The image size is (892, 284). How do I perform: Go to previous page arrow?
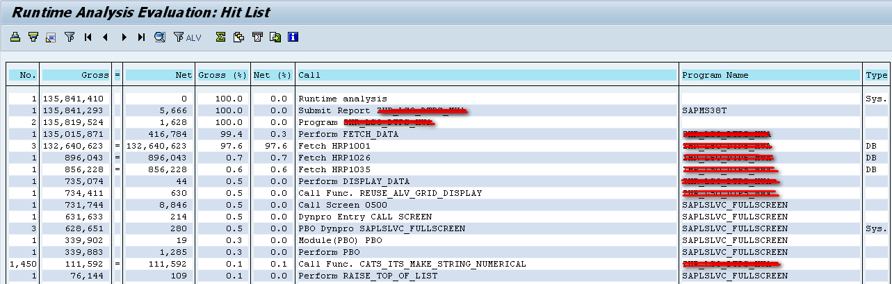pyautogui.click(x=106, y=37)
